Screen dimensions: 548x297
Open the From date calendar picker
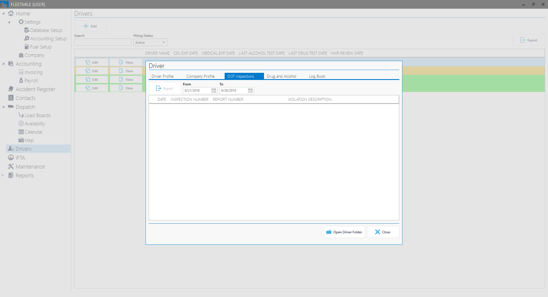pyautogui.click(x=214, y=91)
